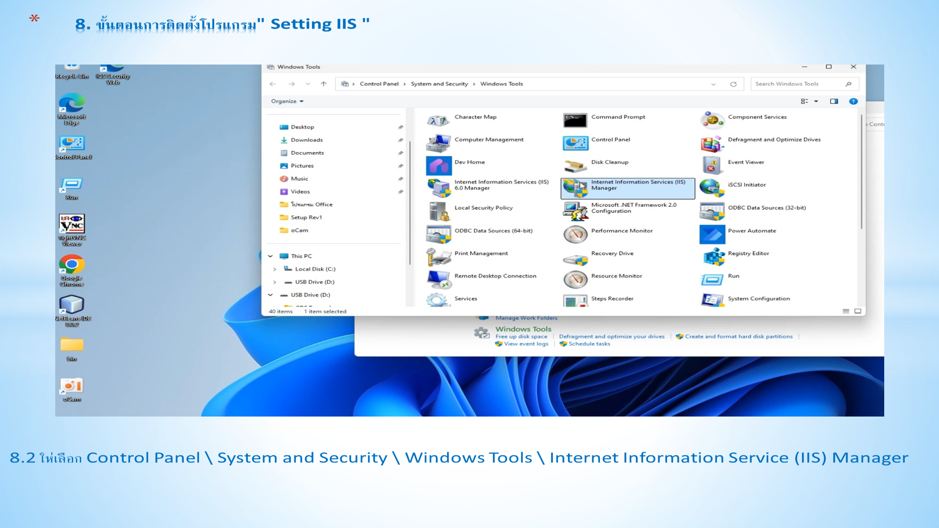Open Component Services icon
This screenshot has width=939, height=528.
pos(712,120)
